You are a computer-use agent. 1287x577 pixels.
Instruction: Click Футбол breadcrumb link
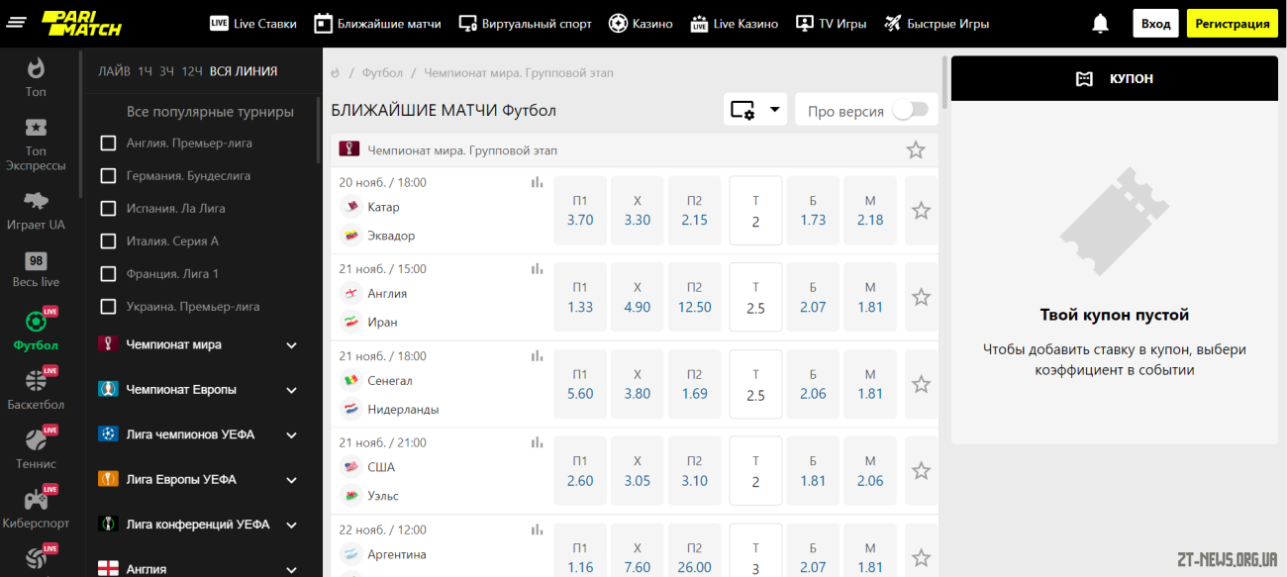[x=382, y=73]
